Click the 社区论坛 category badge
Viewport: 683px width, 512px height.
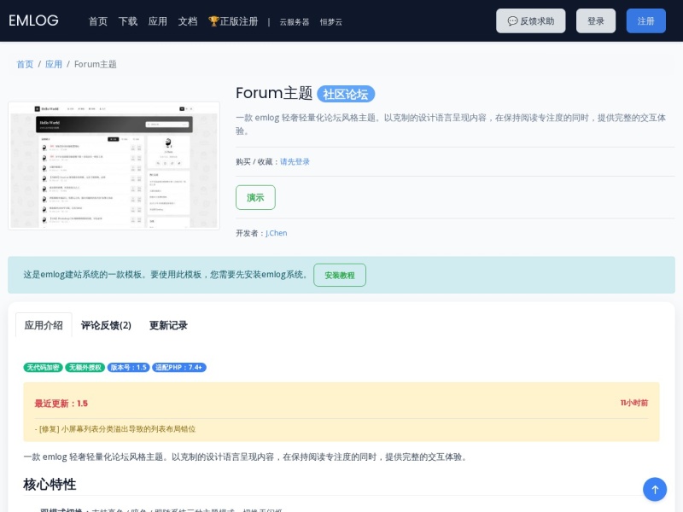tap(346, 94)
